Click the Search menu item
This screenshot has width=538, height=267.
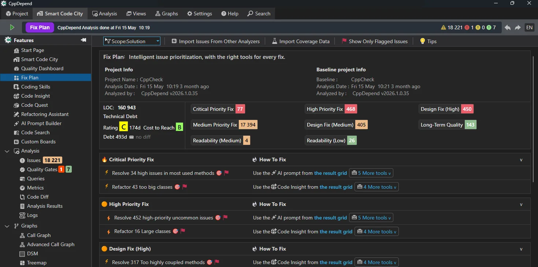[x=259, y=14]
